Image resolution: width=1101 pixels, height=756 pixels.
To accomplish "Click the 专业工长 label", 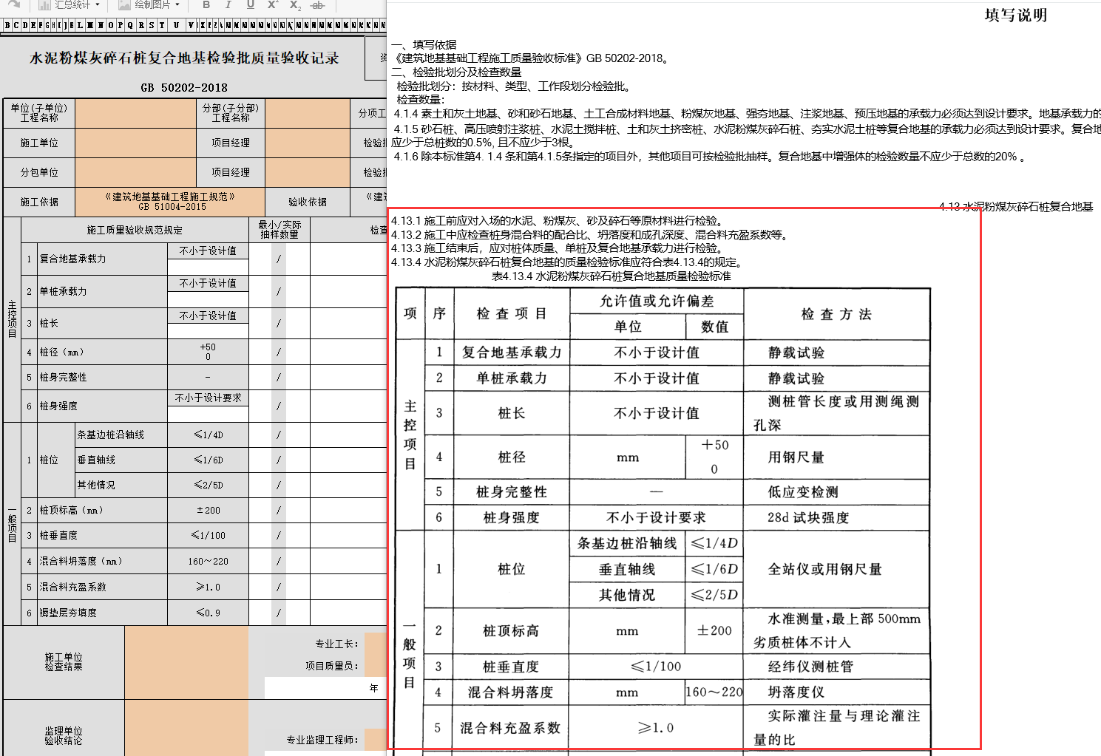I will 337,644.
